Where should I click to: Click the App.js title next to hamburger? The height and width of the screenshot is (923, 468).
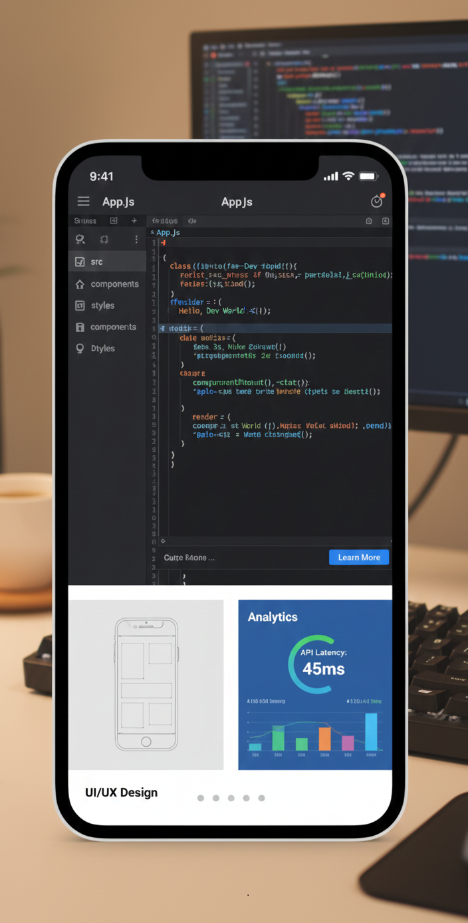tap(118, 202)
